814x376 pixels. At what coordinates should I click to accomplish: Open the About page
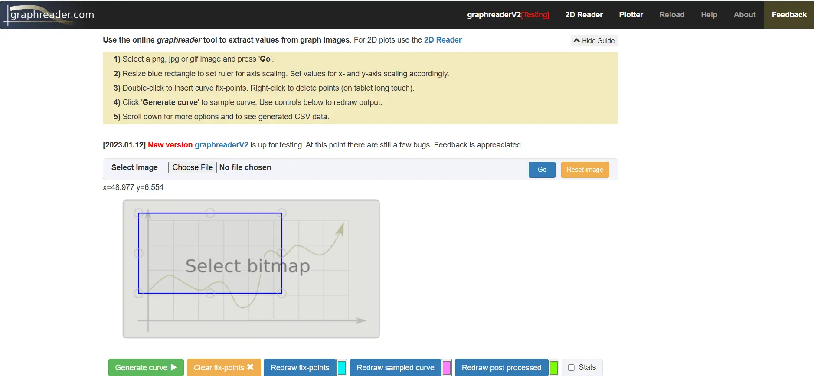745,15
